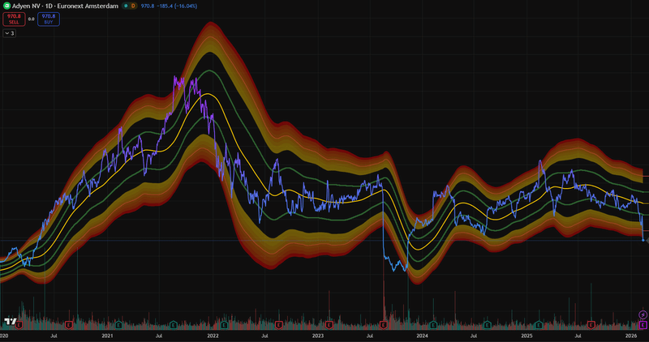Expand the collapsed indicators legend showing 3
Screen dimensions: 649x342
click(10, 33)
